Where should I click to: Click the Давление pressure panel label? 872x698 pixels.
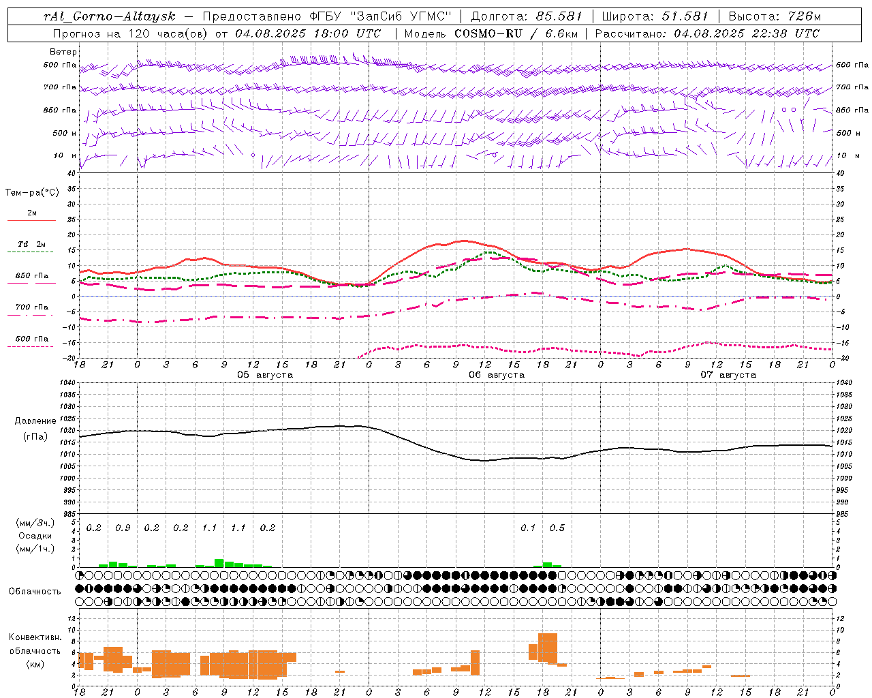(35, 421)
